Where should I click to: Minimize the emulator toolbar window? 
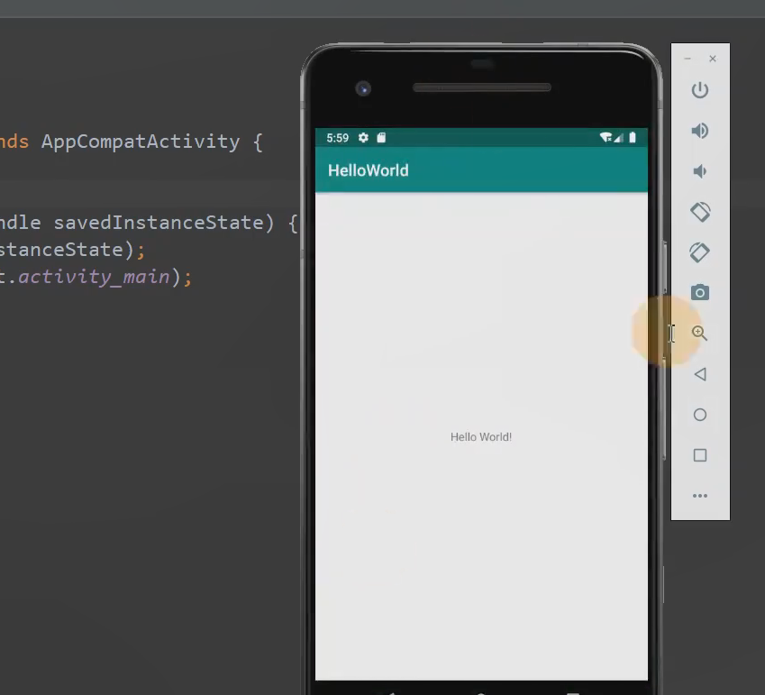tap(688, 59)
